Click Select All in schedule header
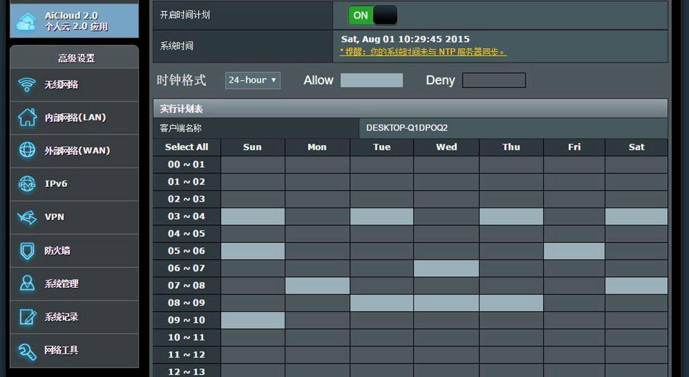689x377 pixels. (x=186, y=147)
